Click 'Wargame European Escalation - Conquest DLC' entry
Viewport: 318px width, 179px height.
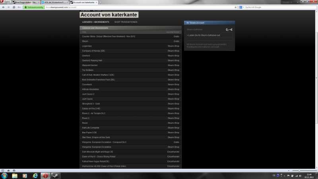point(131,142)
